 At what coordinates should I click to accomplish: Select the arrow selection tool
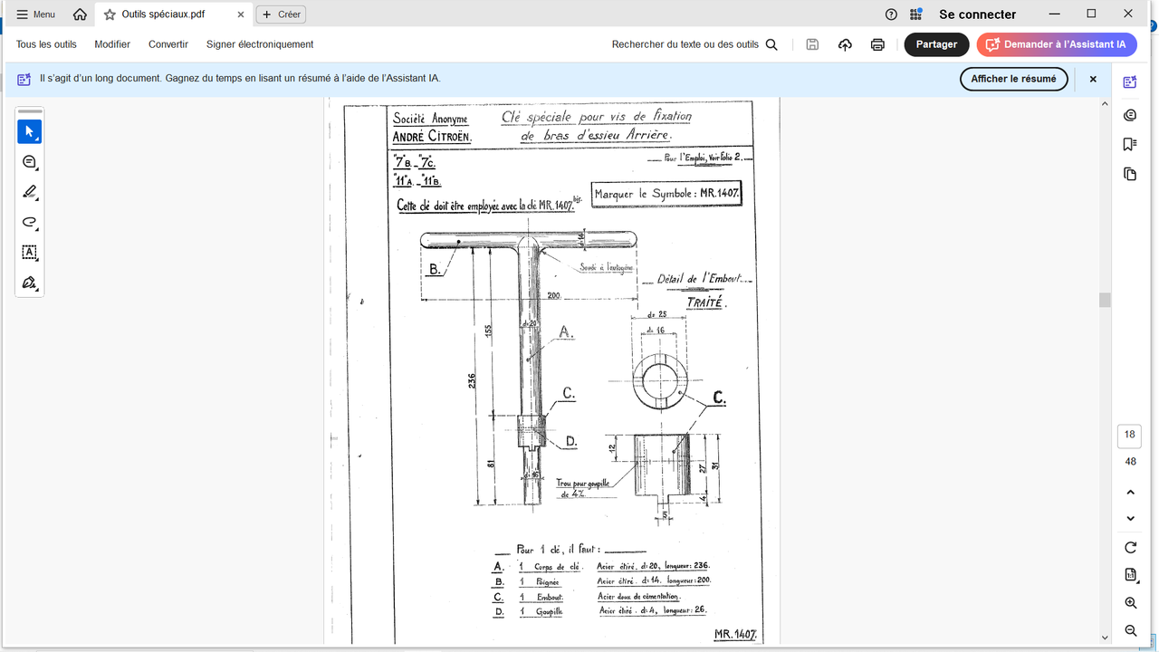coord(29,131)
